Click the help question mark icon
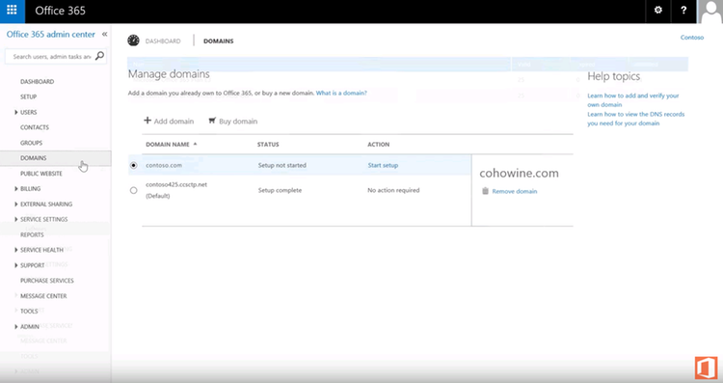The image size is (723, 383). [x=683, y=11]
